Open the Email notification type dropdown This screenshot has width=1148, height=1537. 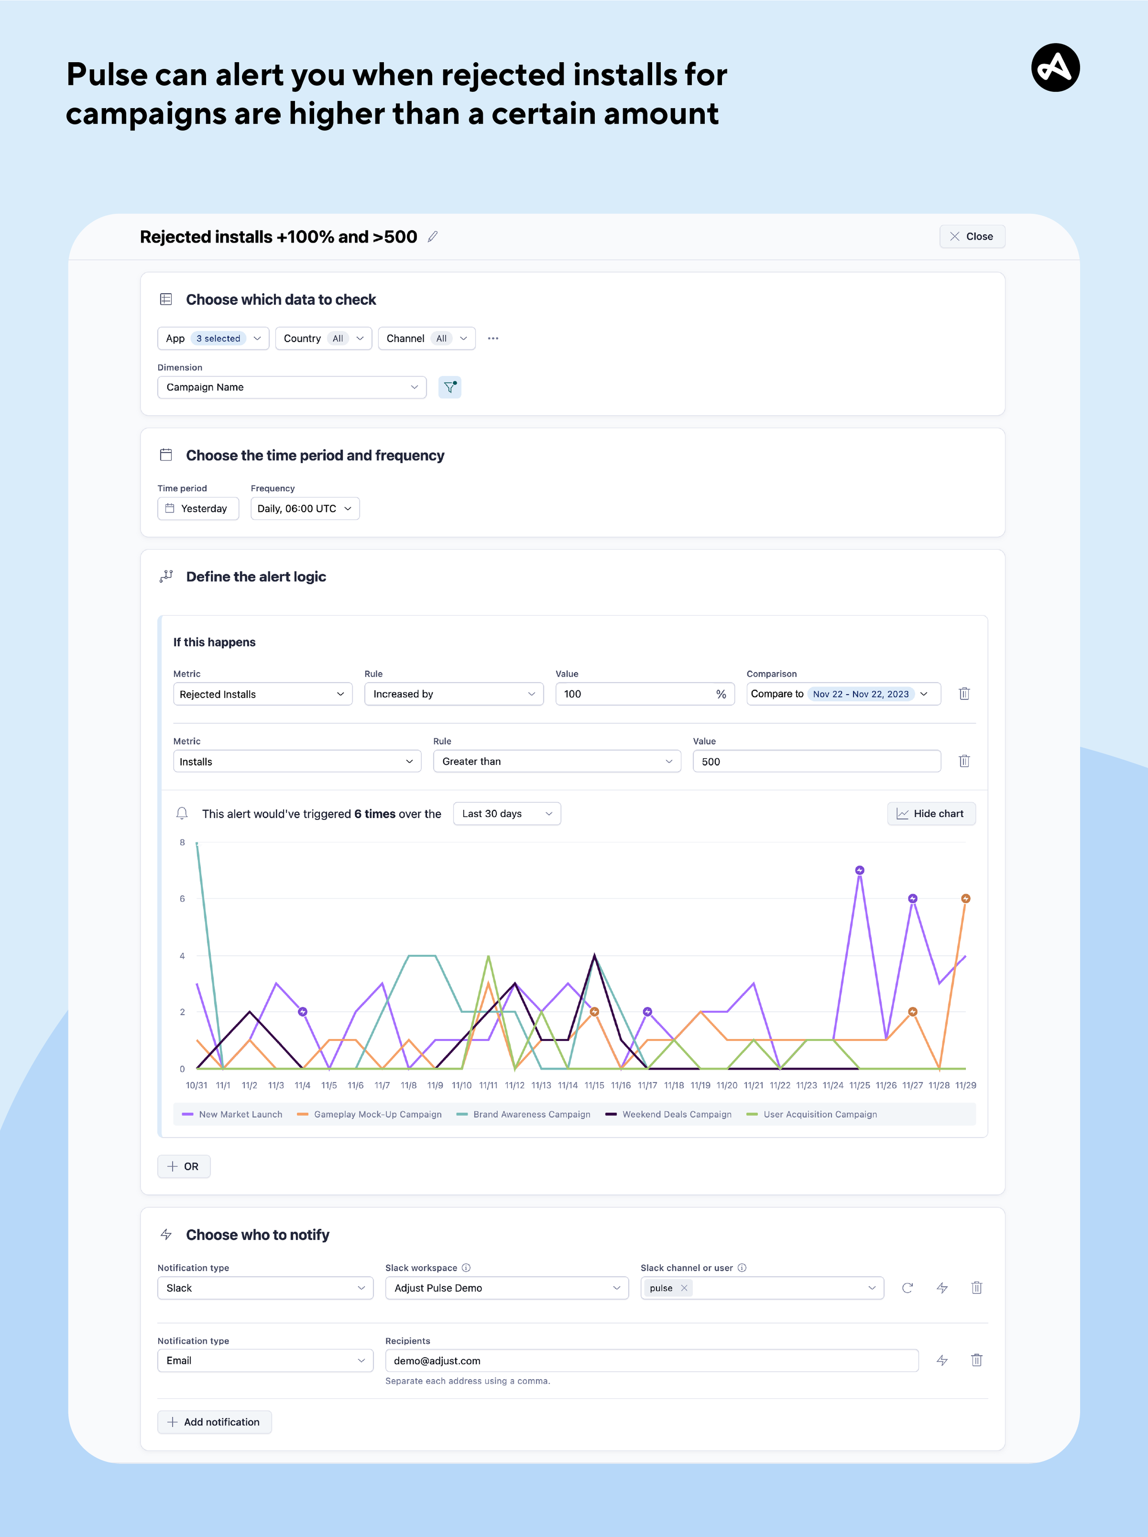pyautogui.click(x=265, y=1360)
